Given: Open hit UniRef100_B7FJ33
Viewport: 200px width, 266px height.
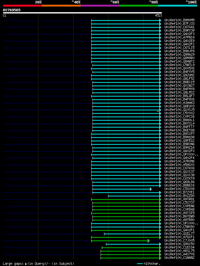Looking at the screenshot, I should point(179,23).
